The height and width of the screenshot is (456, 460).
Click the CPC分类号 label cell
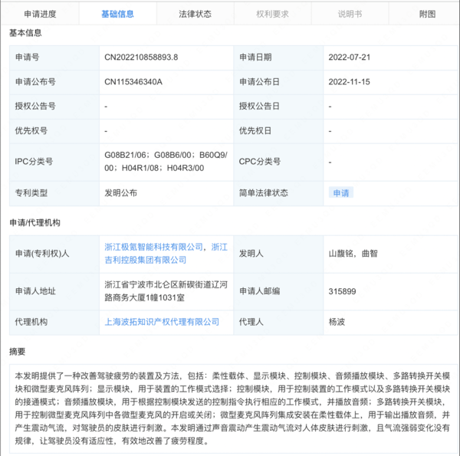pos(278,162)
